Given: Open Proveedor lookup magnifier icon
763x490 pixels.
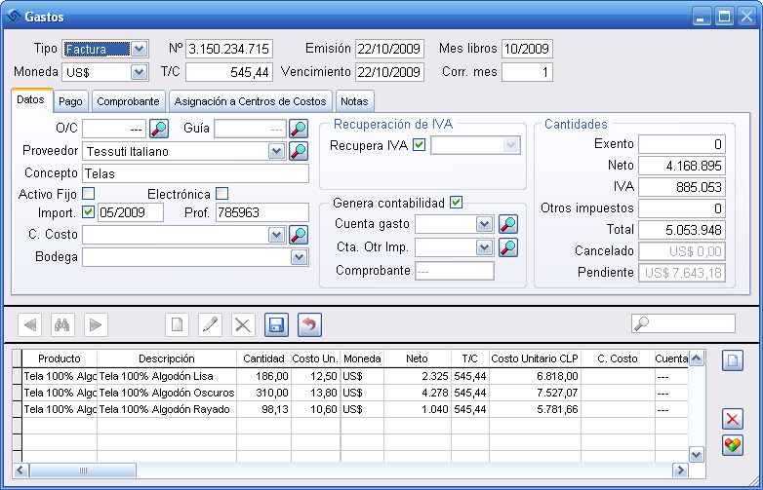Looking at the screenshot, I should pos(299,152).
